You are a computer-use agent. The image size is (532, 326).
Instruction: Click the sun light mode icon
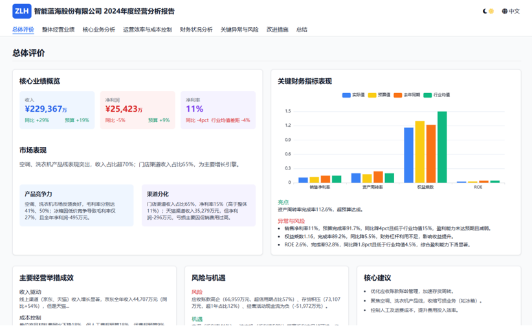pos(492,11)
